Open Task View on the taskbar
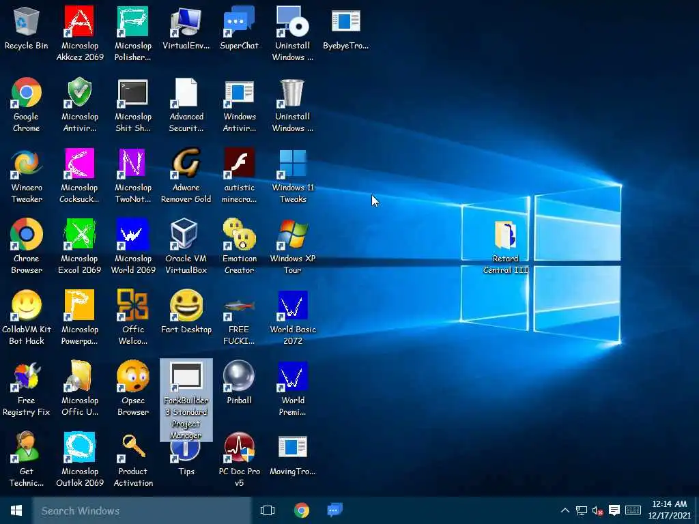 (268, 510)
